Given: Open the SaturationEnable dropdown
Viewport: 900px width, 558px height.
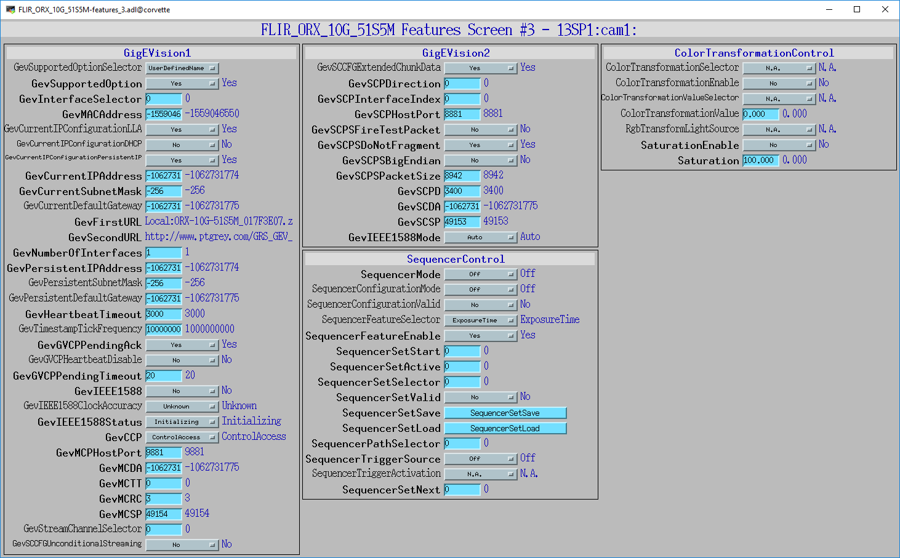Looking at the screenshot, I should [779, 145].
